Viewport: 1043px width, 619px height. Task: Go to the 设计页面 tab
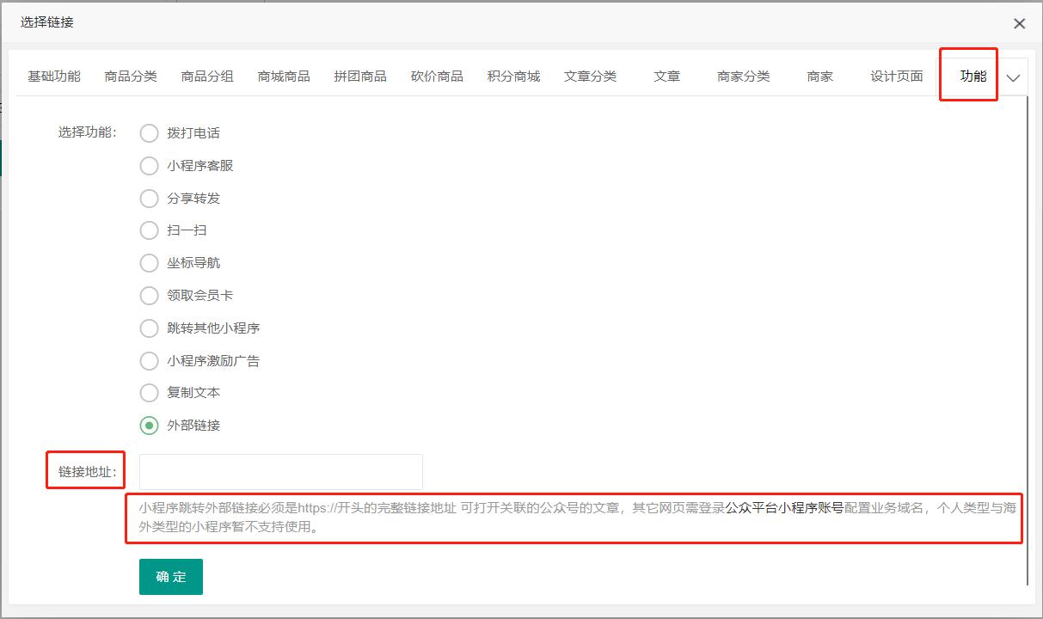coord(896,77)
